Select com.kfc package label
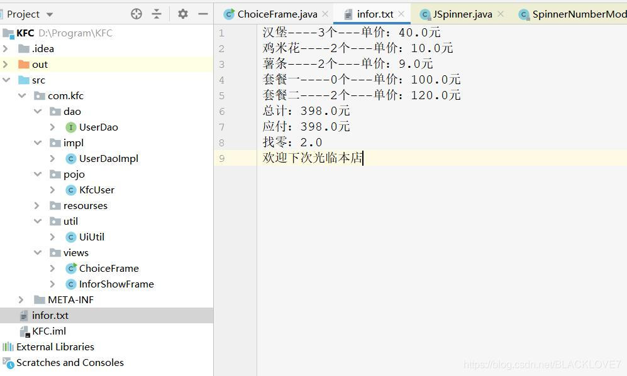This screenshot has width=627, height=376. (65, 96)
